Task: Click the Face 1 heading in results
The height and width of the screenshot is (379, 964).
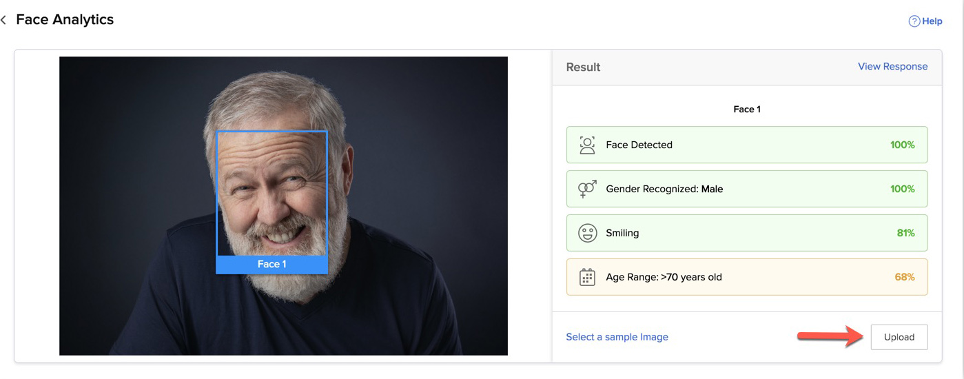Action: (x=747, y=110)
